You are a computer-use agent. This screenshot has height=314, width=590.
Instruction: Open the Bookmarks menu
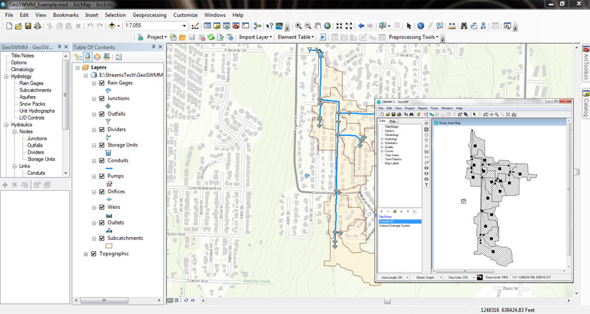point(66,15)
